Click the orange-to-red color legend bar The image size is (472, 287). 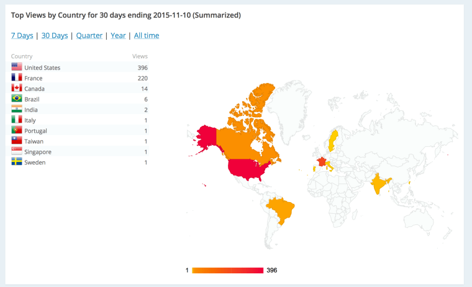227,270
